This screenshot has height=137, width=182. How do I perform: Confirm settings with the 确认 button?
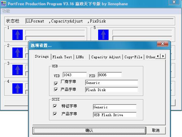[89, 130]
